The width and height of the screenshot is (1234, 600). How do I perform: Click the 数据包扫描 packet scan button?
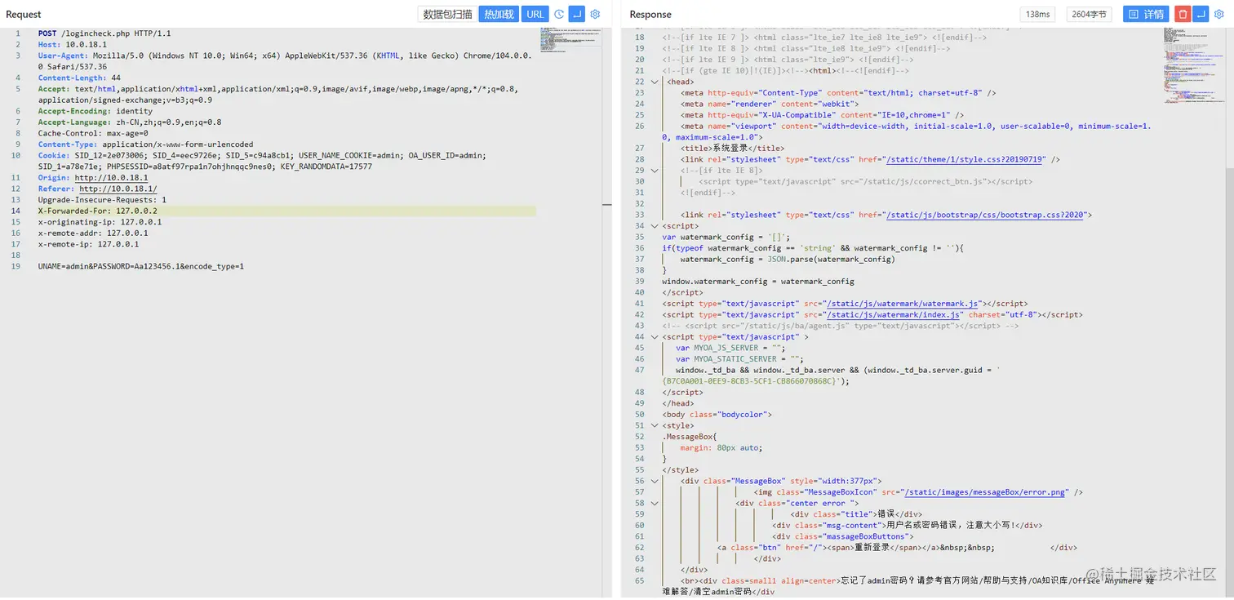tap(447, 14)
